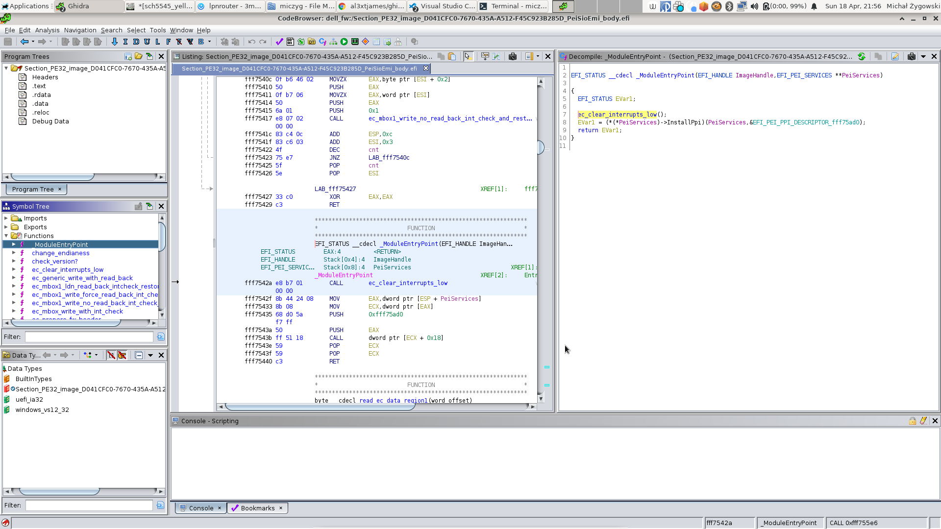
Task: Click Symbol Tree filter text field
Action: point(89,337)
